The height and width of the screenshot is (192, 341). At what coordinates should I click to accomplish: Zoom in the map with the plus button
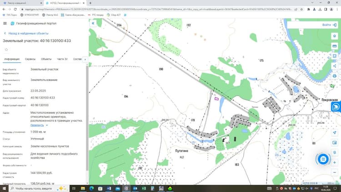(x=335, y=162)
